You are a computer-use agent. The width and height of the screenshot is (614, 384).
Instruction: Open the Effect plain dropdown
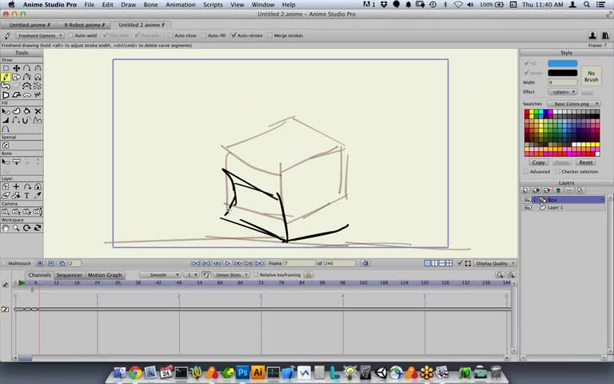563,92
